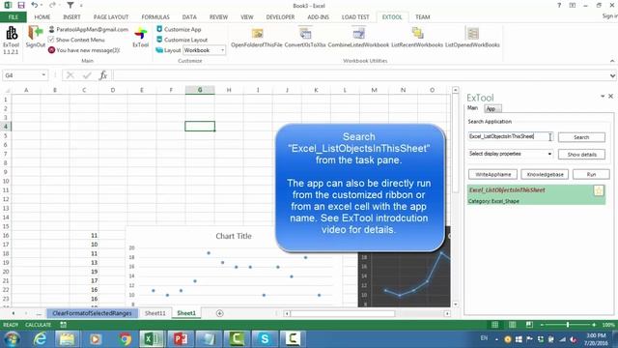Open the Layout Workbook dropdown
The width and height of the screenshot is (618, 348).
222,50
